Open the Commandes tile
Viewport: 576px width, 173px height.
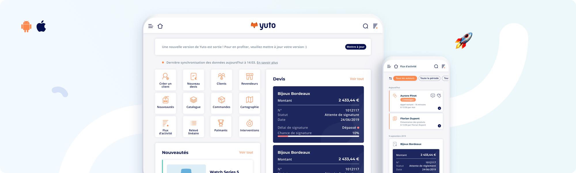[221, 103]
